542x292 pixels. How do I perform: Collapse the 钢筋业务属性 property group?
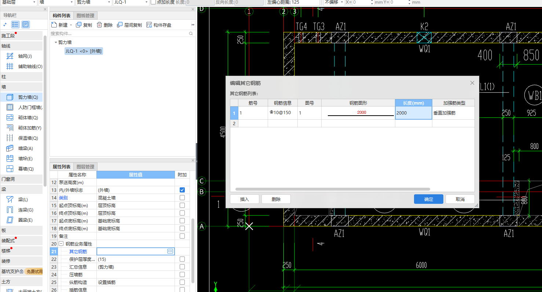(x=61, y=244)
